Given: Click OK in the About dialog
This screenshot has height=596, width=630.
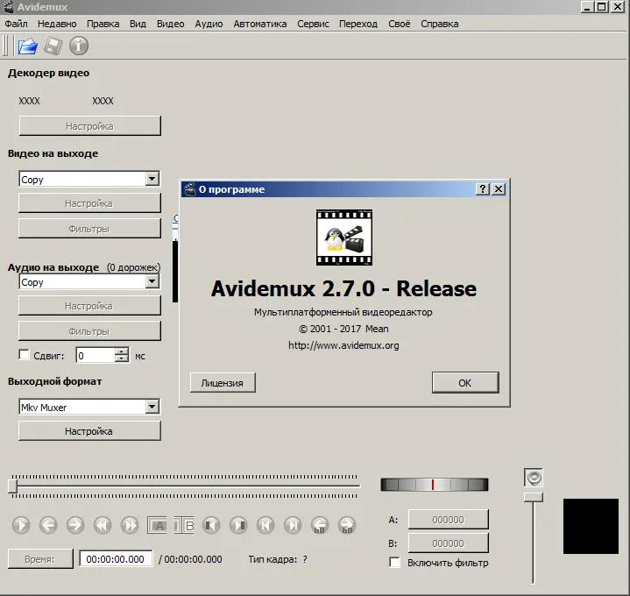Looking at the screenshot, I should click(x=465, y=383).
